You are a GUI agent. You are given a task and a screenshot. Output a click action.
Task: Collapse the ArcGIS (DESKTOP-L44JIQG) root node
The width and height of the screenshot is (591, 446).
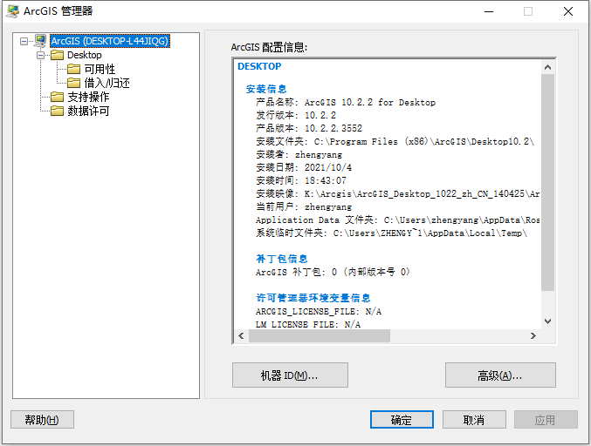pyautogui.click(x=24, y=41)
